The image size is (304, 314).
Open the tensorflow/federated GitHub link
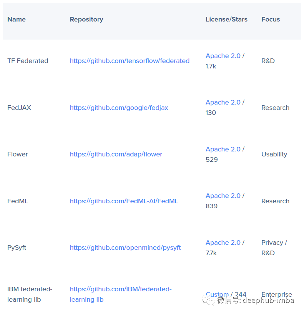click(x=130, y=61)
